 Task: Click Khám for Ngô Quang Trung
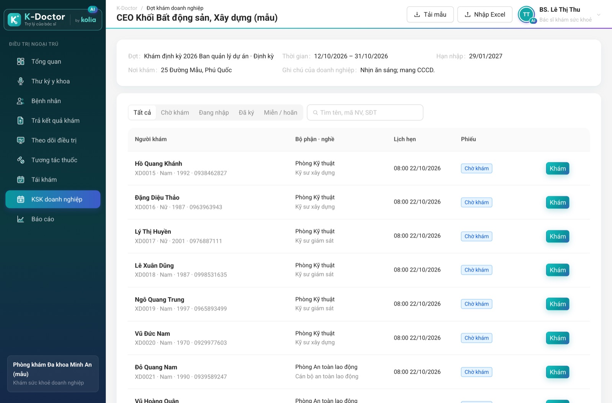pyautogui.click(x=557, y=304)
